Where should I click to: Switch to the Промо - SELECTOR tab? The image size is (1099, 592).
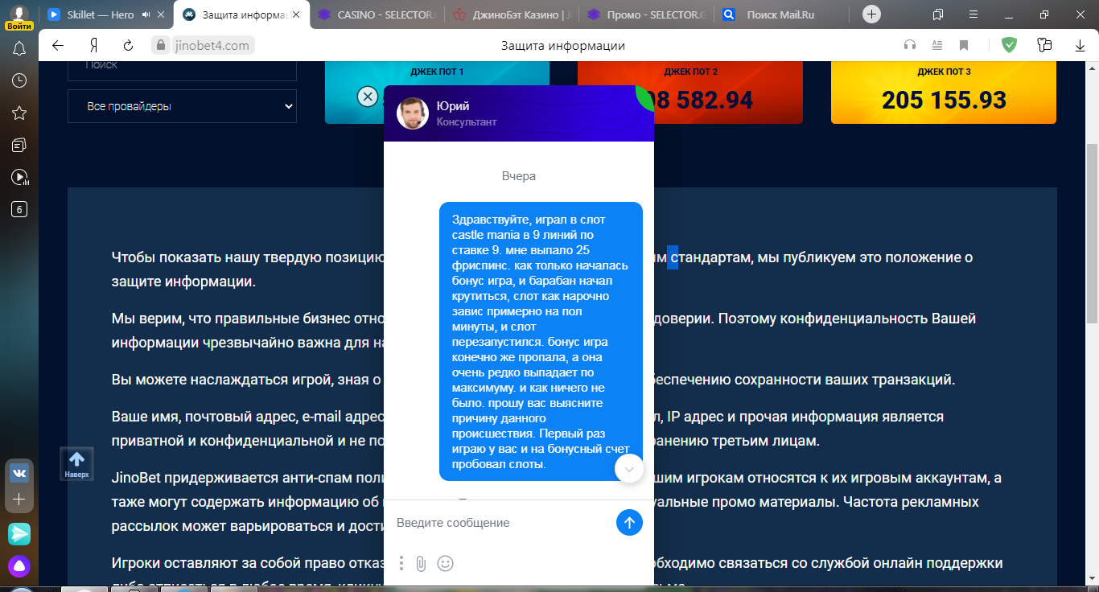pos(647,14)
